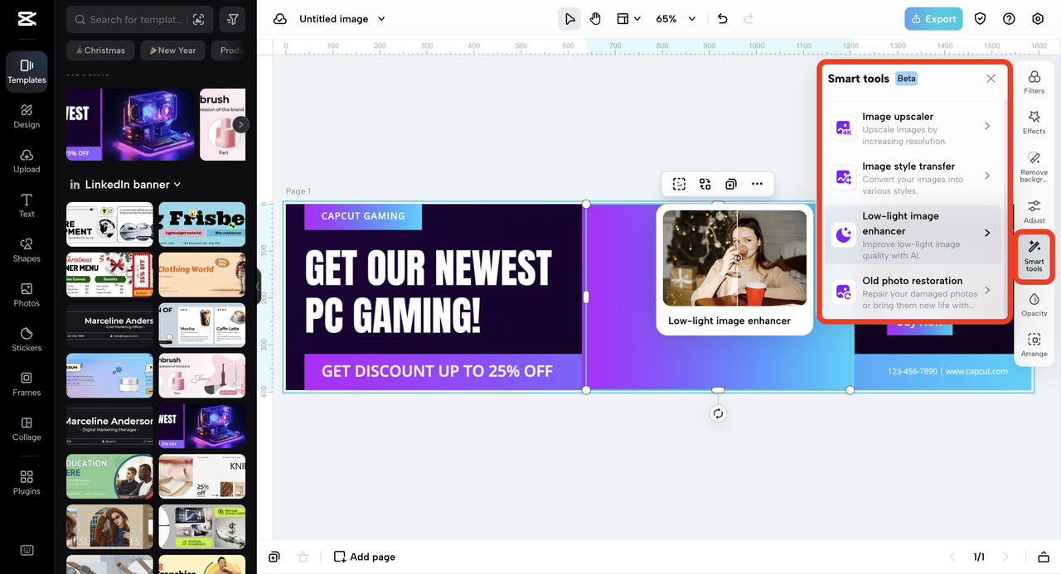
Task: Open the Design sidebar tab
Action: (x=27, y=116)
